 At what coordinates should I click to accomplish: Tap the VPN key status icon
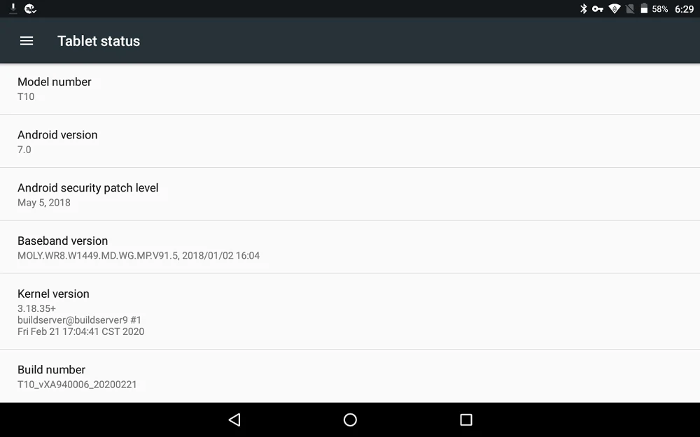598,9
